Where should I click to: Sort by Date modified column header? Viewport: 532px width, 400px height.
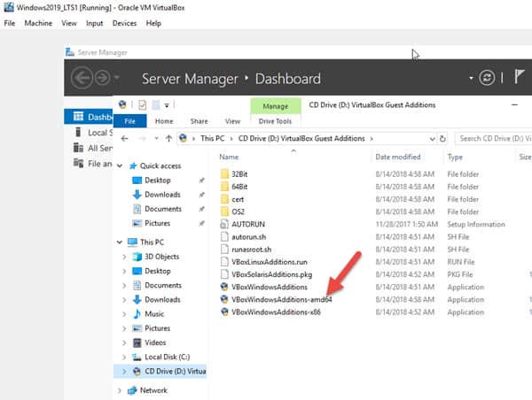[398, 158]
